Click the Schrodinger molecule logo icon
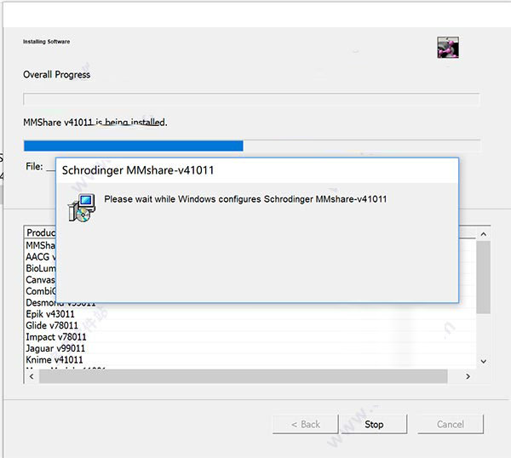 coord(448,47)
